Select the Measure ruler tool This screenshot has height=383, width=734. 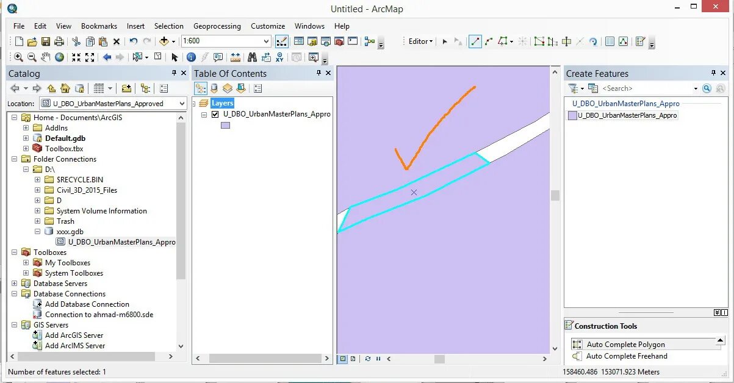(235, 57)
